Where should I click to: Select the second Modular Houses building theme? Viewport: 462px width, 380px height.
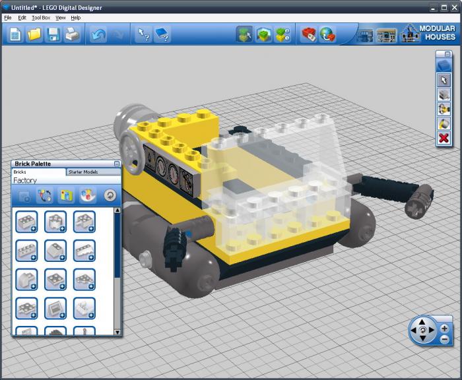[386, 36]
